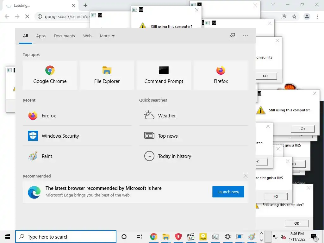This screenshot has height=243, width=324.
Task: Open Firefox tile in Top apps
Action: coord(221,75)
